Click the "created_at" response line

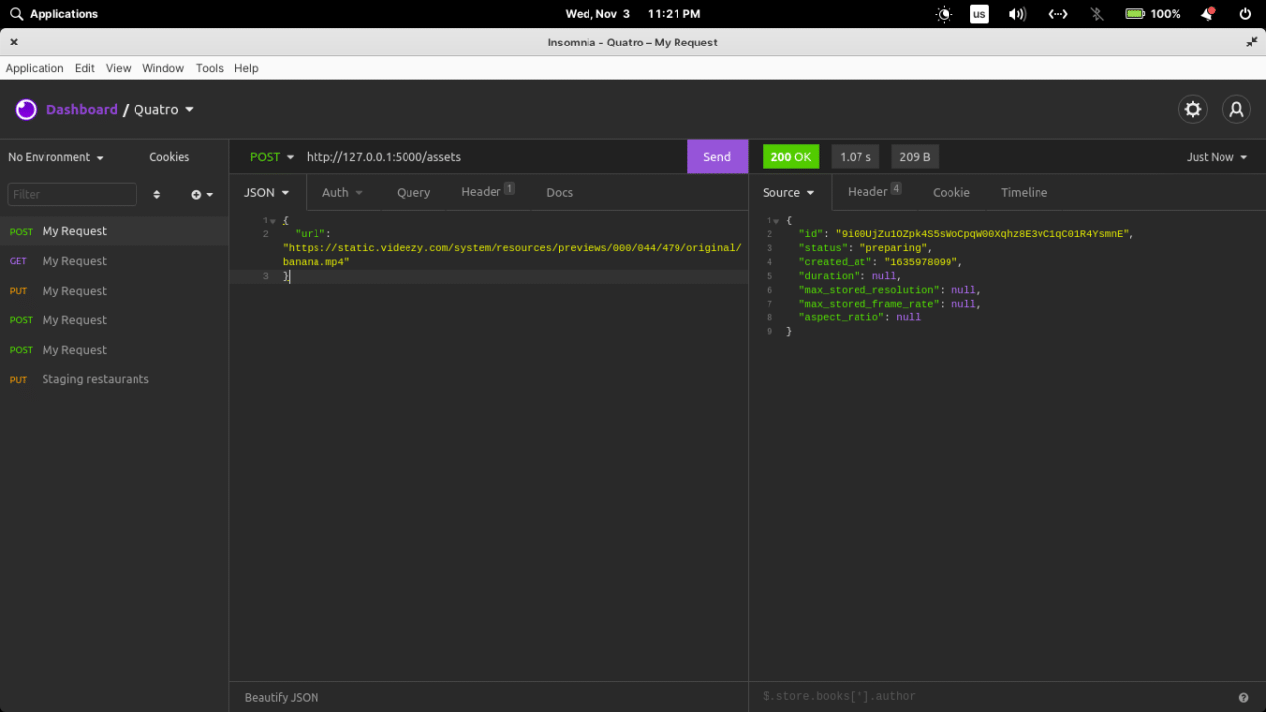pos(880,262)
